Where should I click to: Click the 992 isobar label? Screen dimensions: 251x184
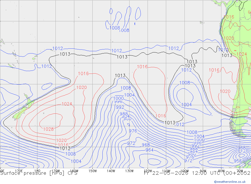[x=120, y=107]
